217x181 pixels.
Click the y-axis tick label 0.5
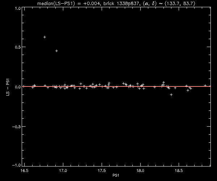18,47
